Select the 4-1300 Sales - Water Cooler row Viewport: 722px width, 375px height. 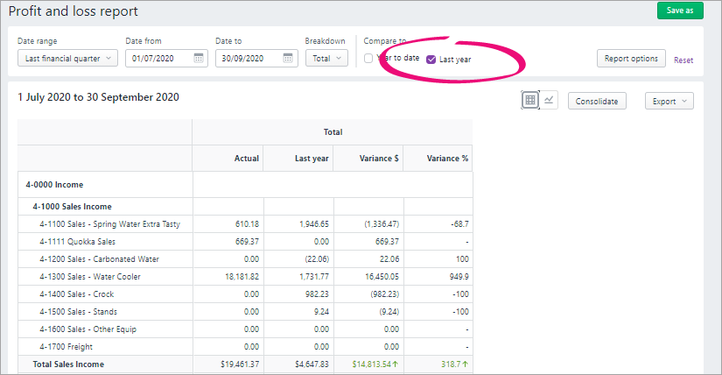(90, 277)
